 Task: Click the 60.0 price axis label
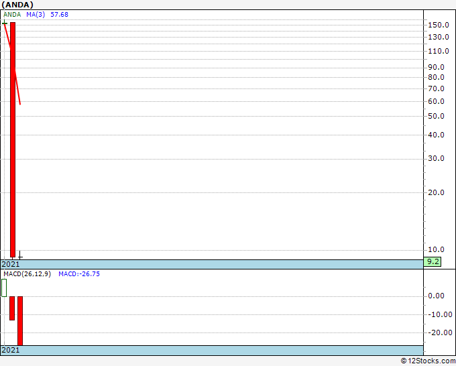(437, 101)
